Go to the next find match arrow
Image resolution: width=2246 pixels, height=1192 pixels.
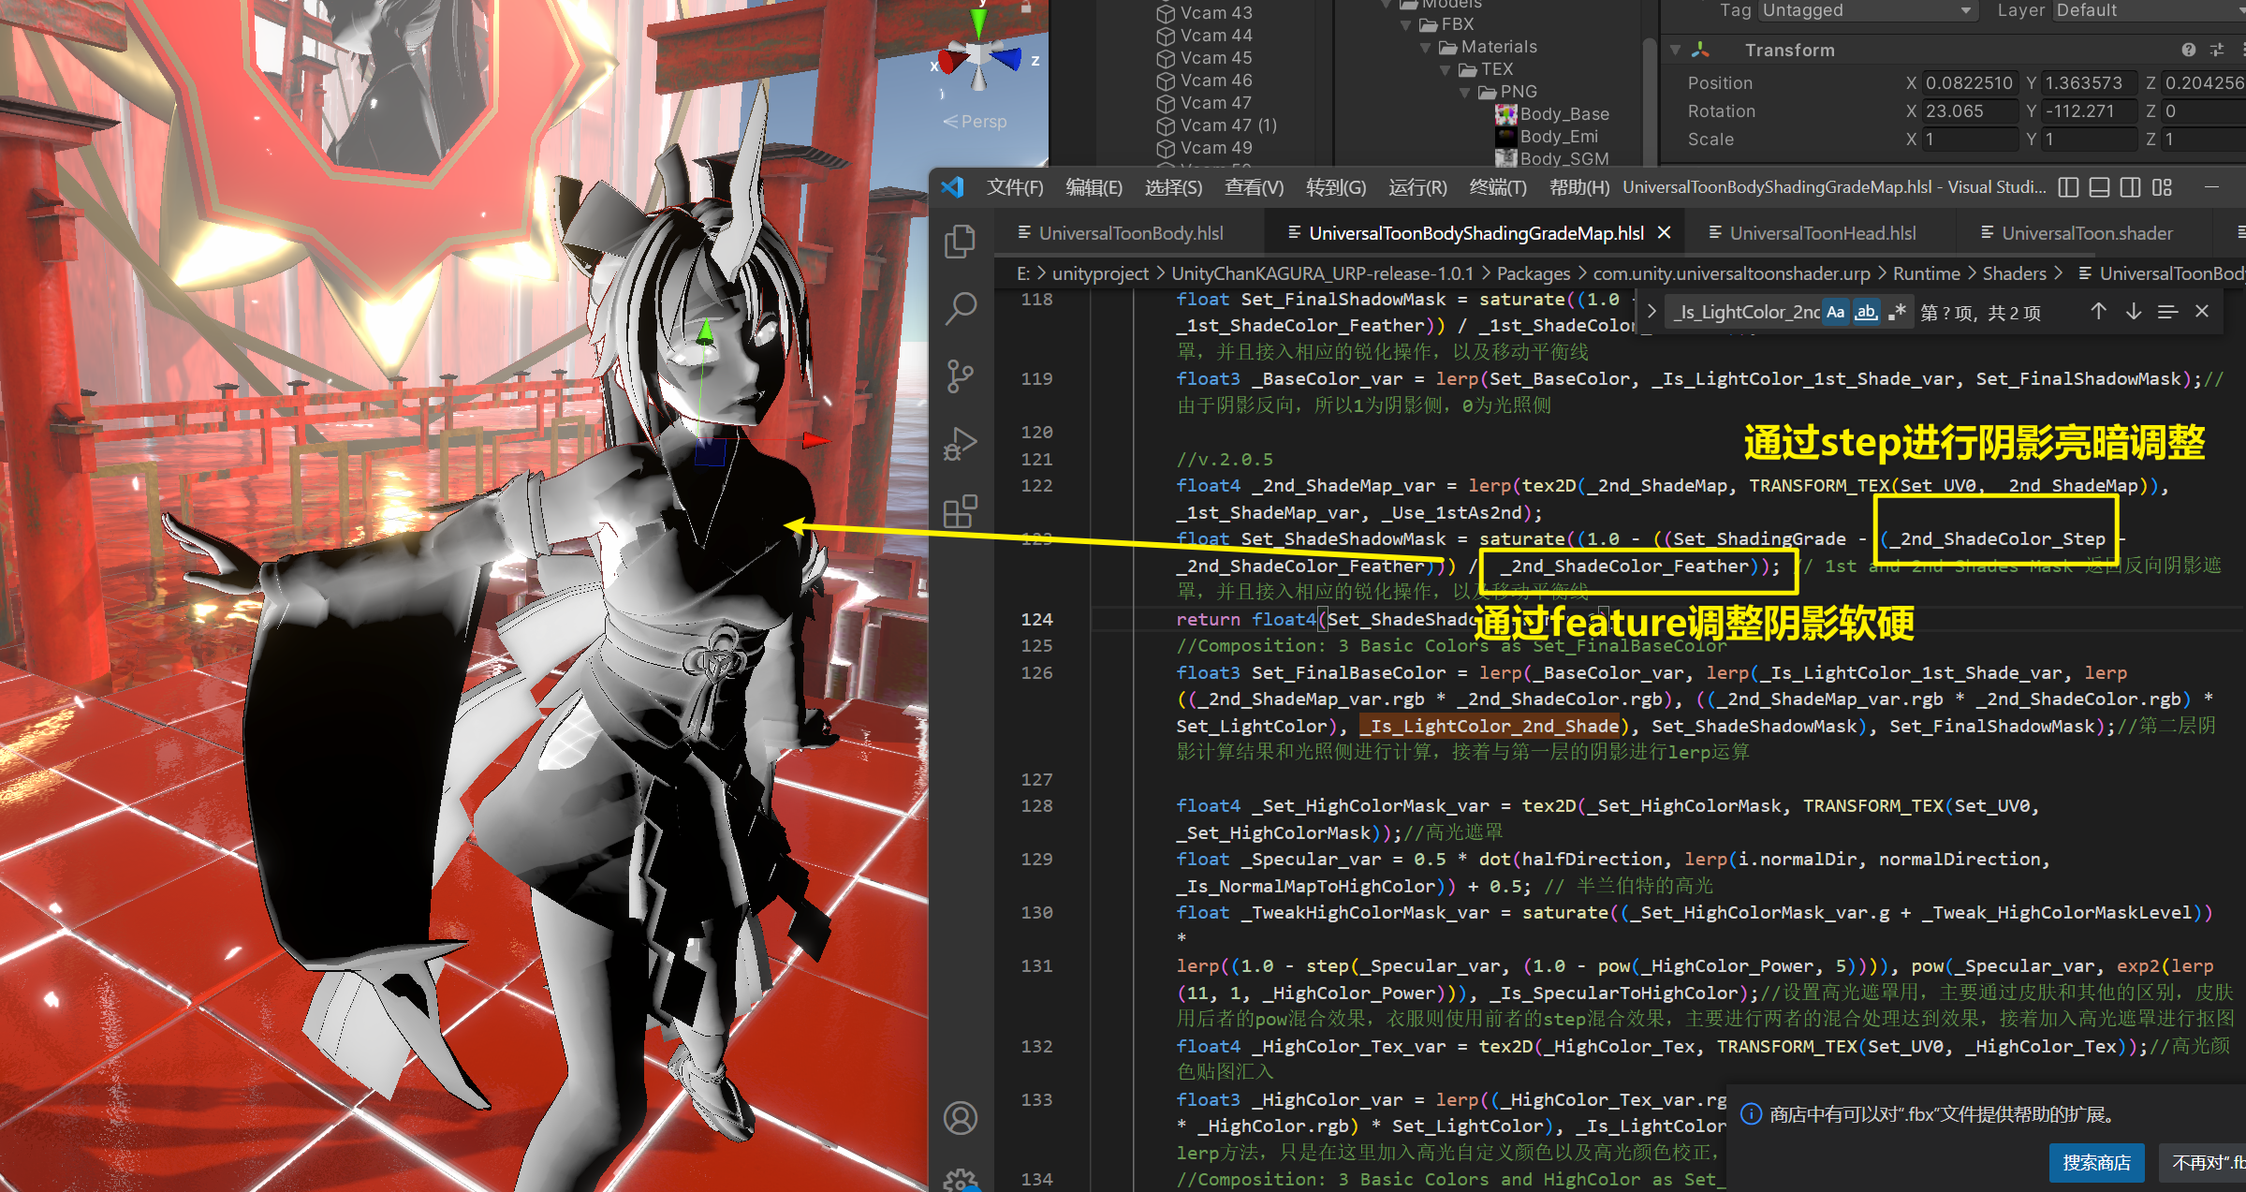click(2133, 312)
